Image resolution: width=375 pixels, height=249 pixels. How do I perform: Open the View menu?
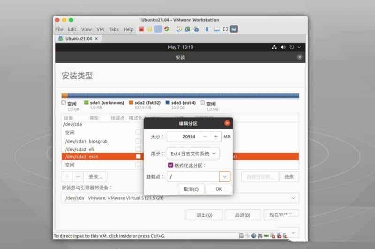[x=86, y=29]
